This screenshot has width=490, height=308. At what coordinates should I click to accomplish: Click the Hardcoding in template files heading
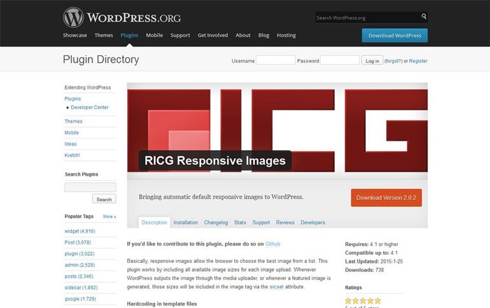click(162, 304)
